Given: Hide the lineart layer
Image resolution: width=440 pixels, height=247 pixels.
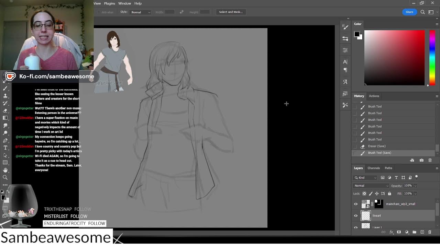Looking at the screenshot, I should point(356,216).
